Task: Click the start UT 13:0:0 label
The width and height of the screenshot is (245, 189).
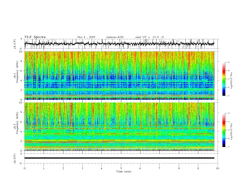Action: (x=149, y=37)
